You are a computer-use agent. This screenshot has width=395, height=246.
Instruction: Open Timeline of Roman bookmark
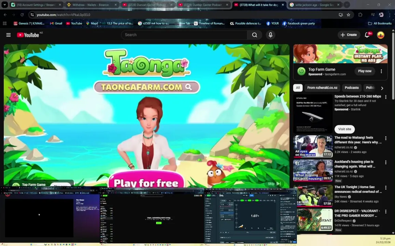209,24
